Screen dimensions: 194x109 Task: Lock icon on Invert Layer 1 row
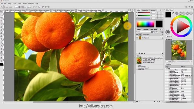[x=162, y=35]
